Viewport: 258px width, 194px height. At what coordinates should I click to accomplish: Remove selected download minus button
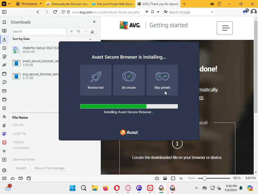pos(86,31)
